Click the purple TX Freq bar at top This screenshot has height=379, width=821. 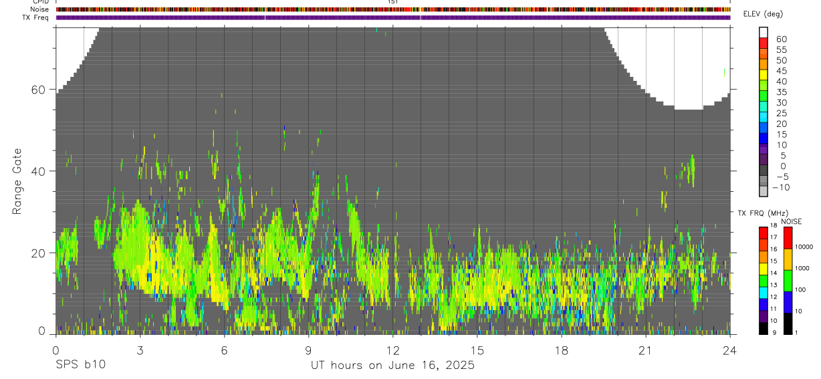point(393,17)
